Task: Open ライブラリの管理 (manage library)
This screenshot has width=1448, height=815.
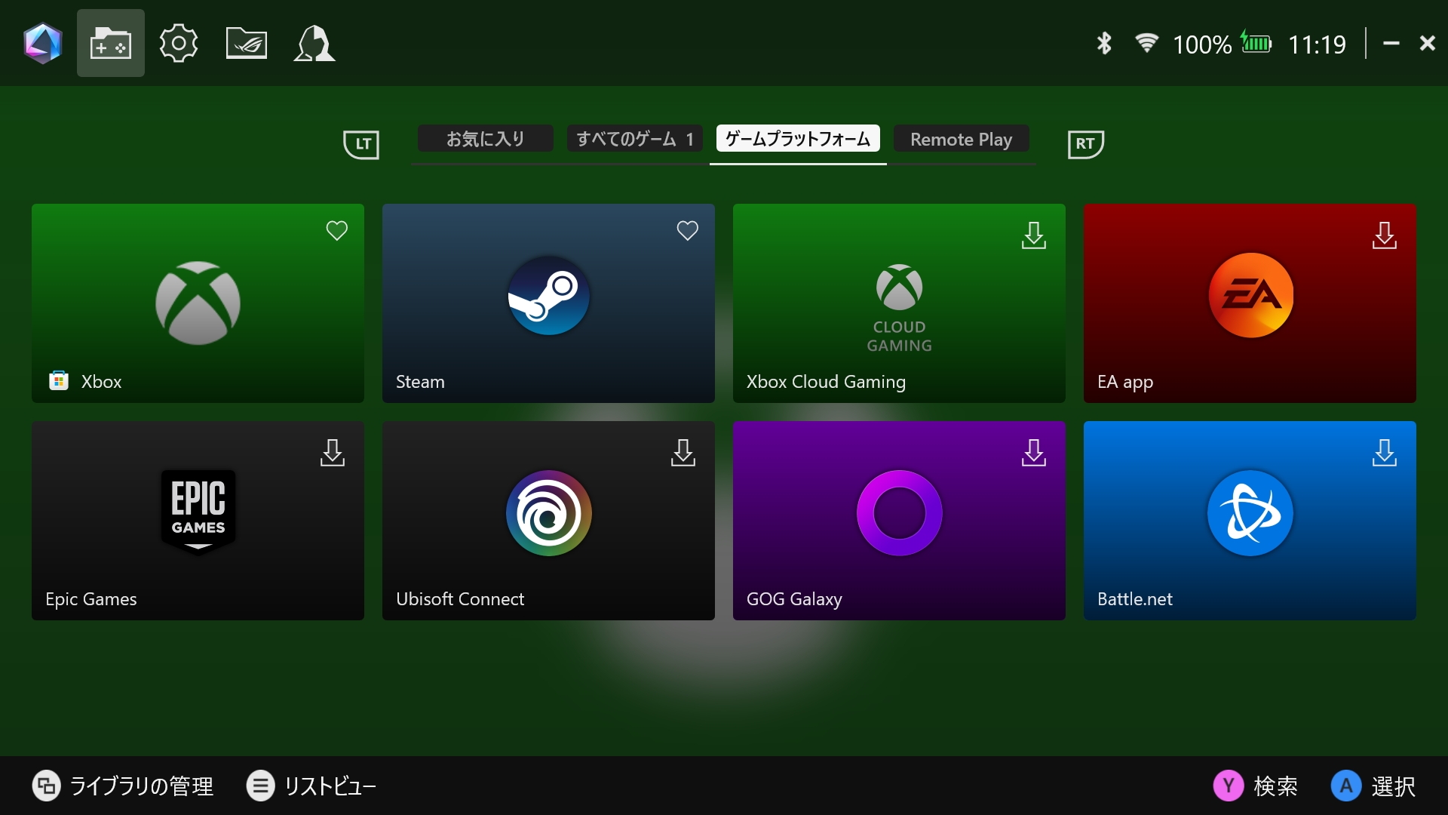Action: [123, 786]
